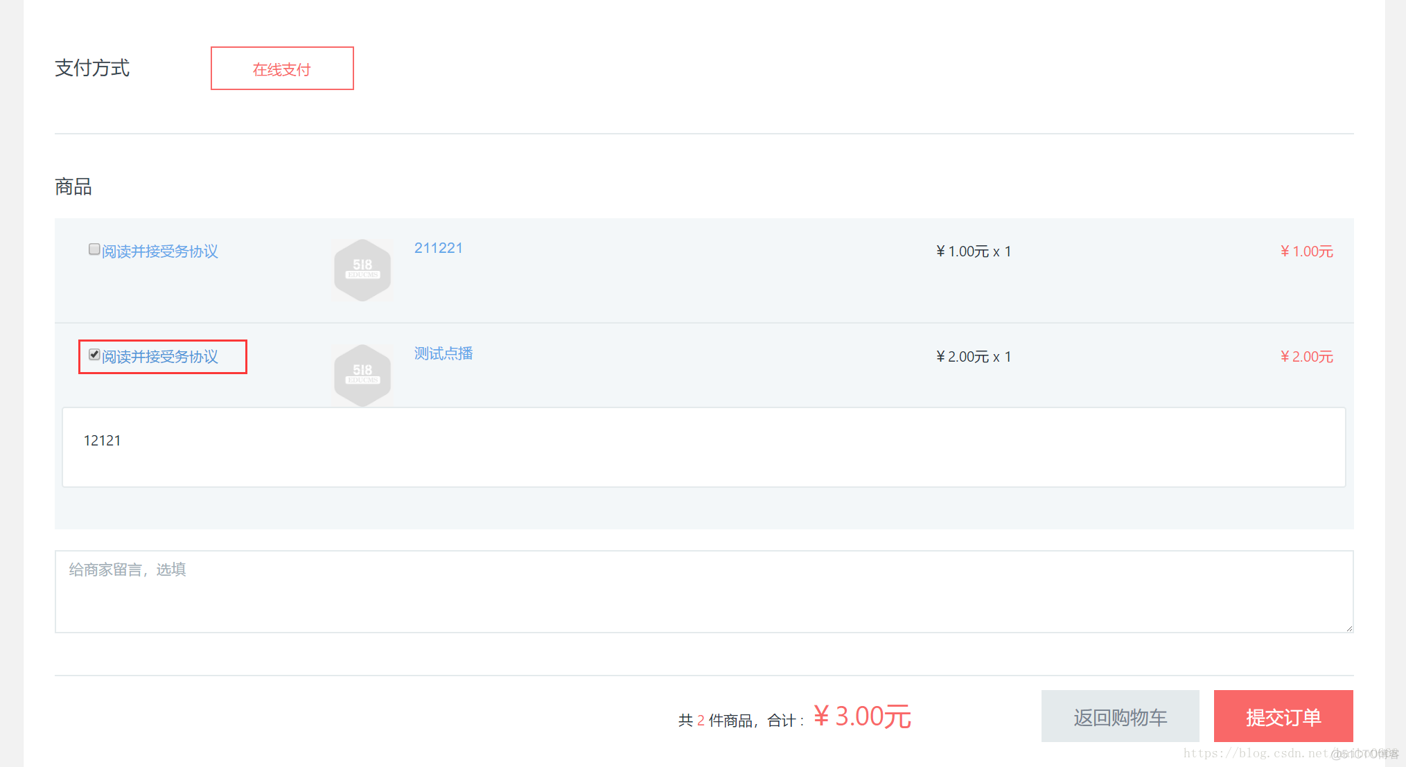Image resolution: width=1406 pixels, height=767 pixels.
Task: Click the 商品 section heading
Action: click(73, 186)
